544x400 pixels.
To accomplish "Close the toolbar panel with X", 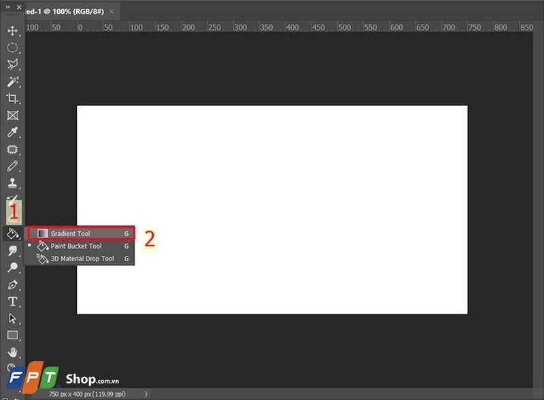I will (x=19, y=7).
